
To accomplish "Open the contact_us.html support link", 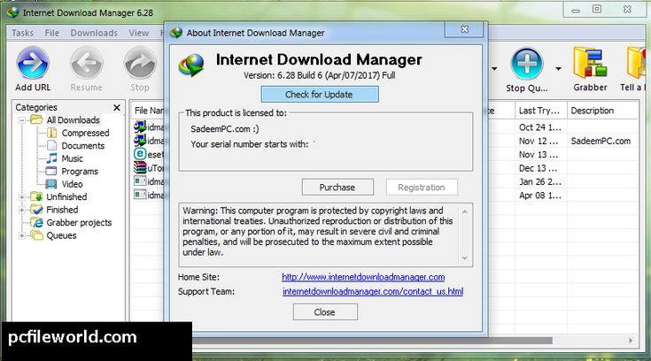I will pos(373,291).
